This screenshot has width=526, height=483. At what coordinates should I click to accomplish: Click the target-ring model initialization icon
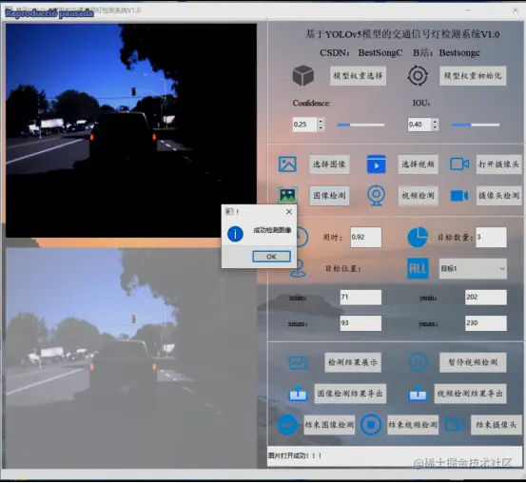click(x=418, y=75)
